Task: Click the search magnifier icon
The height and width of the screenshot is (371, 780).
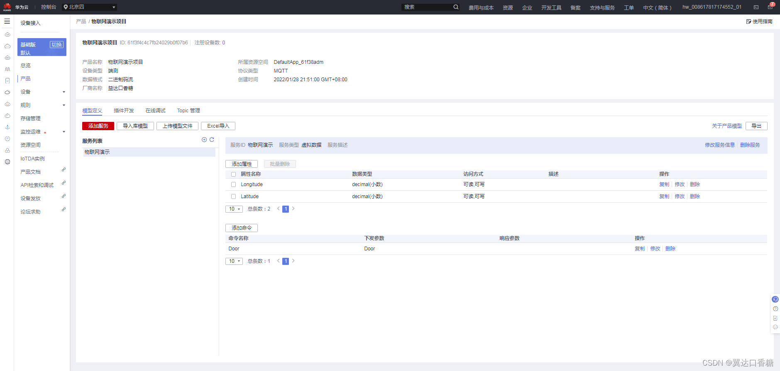Action: coord(456,7)
